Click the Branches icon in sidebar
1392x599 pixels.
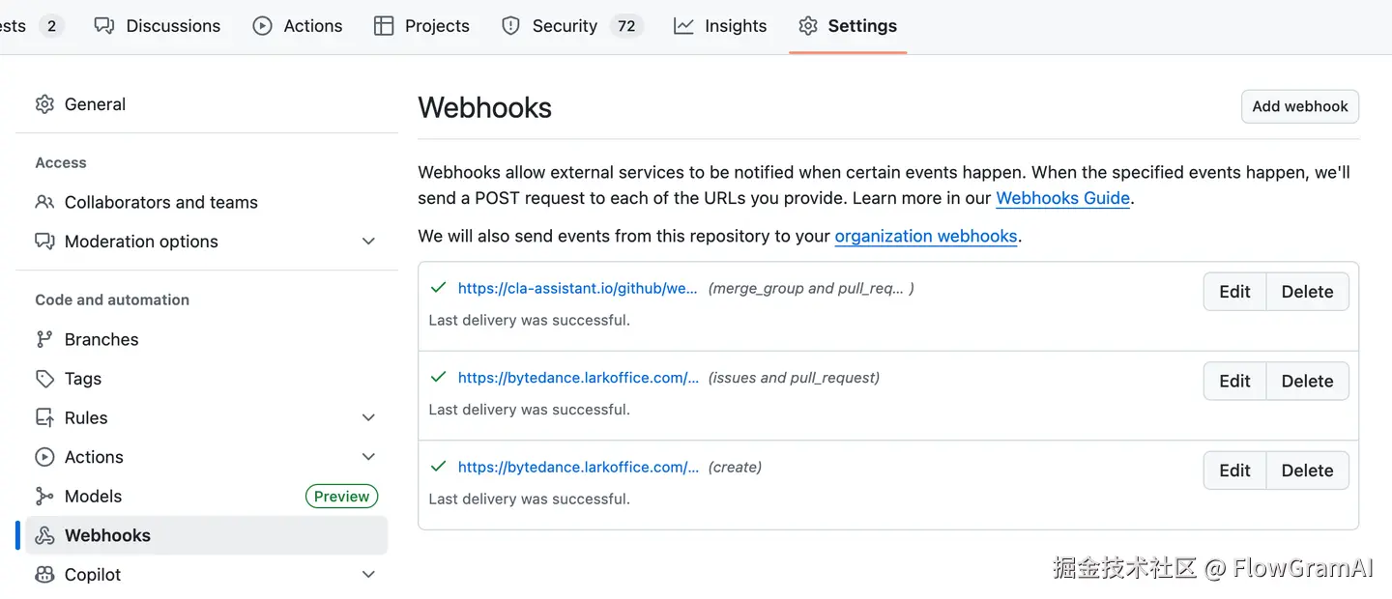pyautogui.click(x=44, y=339)
